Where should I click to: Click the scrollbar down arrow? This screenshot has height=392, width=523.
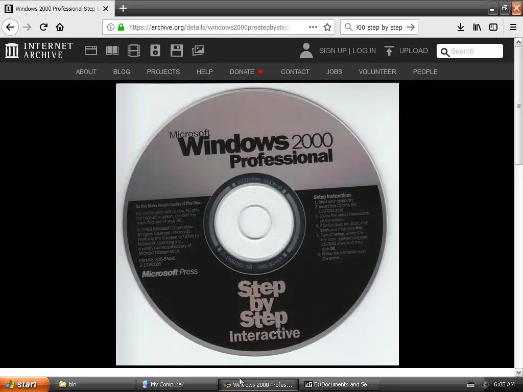pyautogui.click(x=519, y=372)
